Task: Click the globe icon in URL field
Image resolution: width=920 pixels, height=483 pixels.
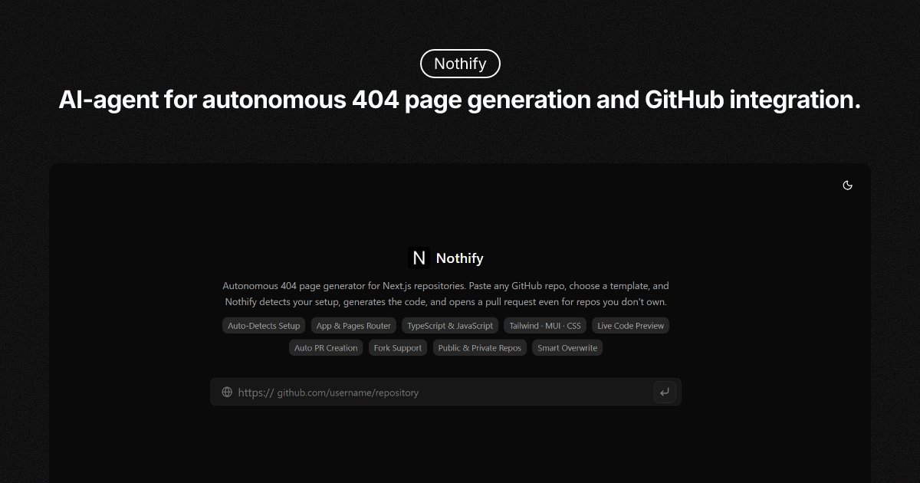Action: (227, 392)
